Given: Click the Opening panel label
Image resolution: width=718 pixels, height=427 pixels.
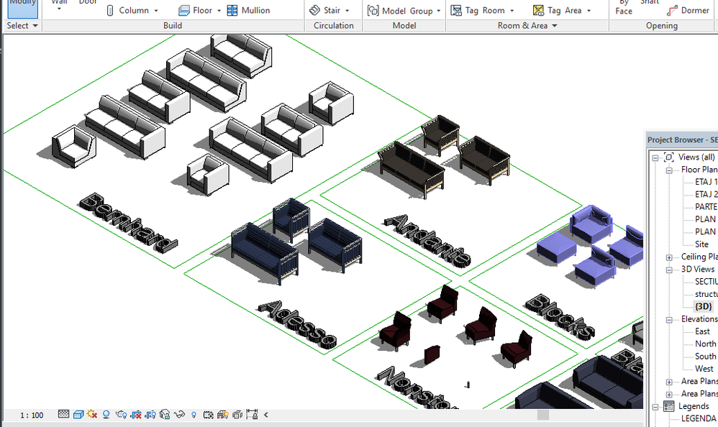Looking at the screenshot, I should coord(662,26).
